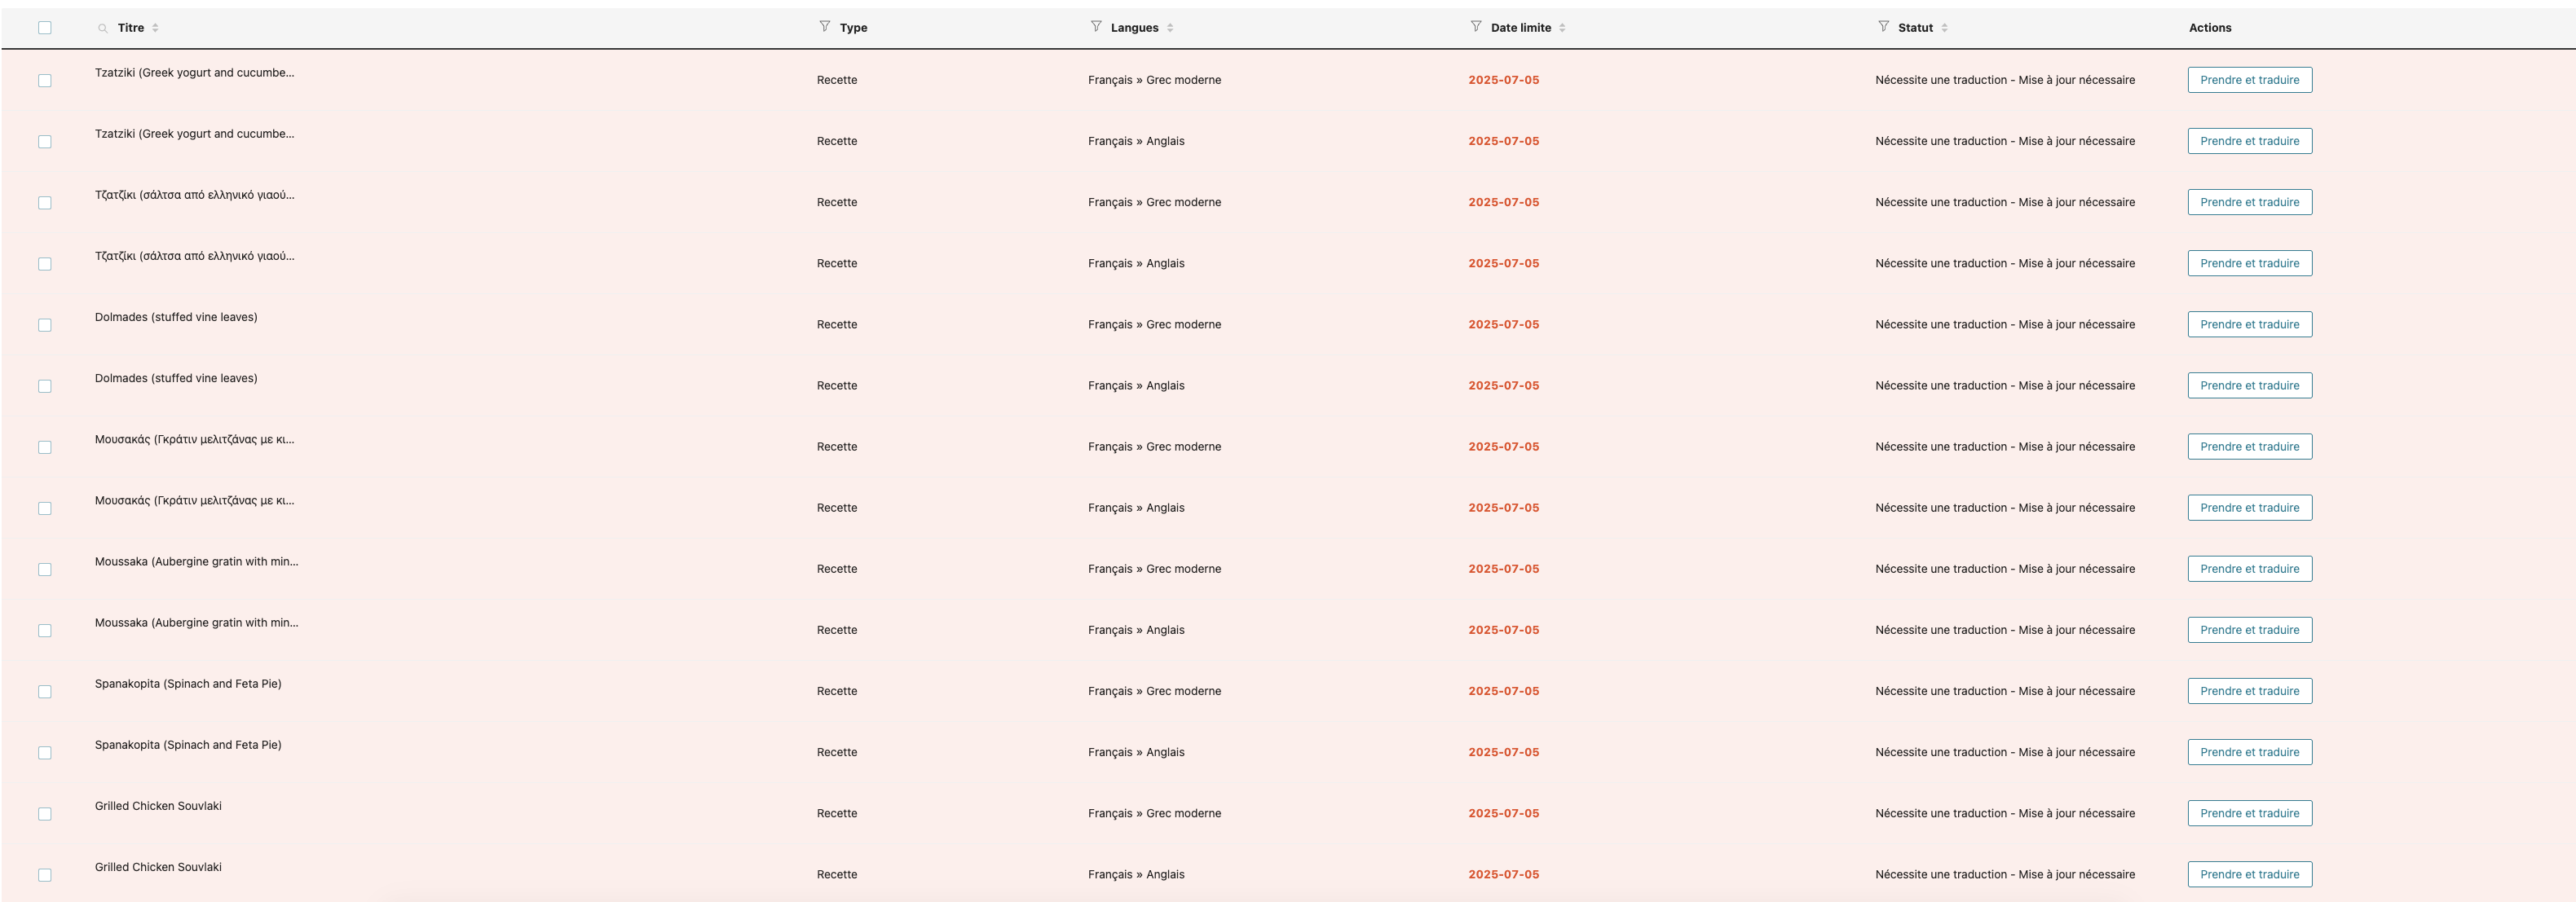Open the Τζατζίκι title in the Anglais row

pos(194,256)
